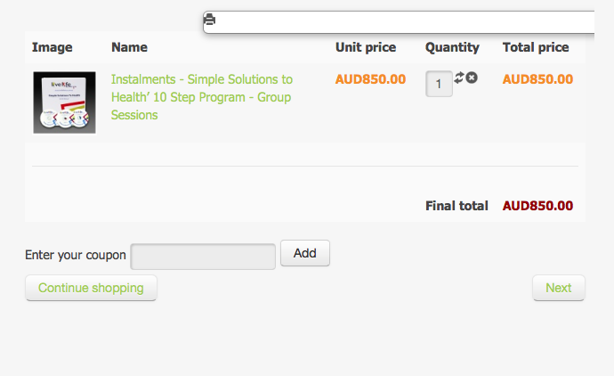Click the print icon in the top bar
The image size is (614, 376).
(209, 20)
